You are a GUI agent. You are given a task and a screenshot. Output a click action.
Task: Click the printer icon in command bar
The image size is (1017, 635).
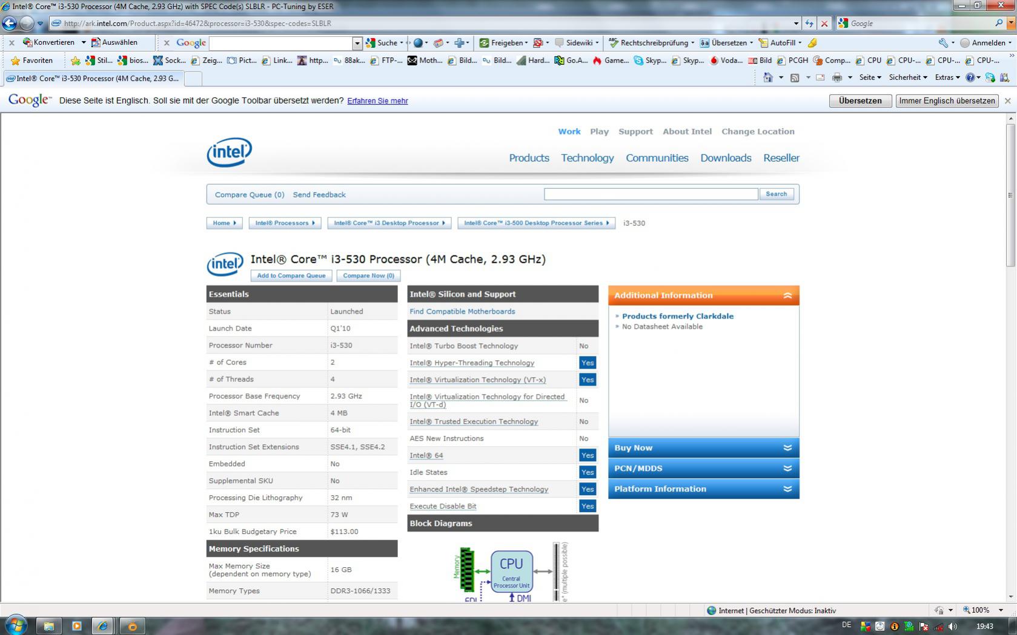click(837, 77)
